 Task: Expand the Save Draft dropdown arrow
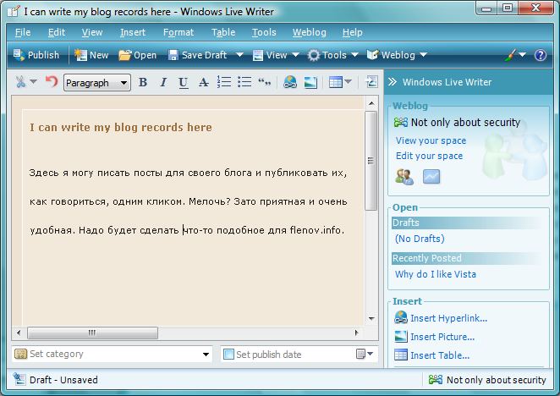click(239, 55)
